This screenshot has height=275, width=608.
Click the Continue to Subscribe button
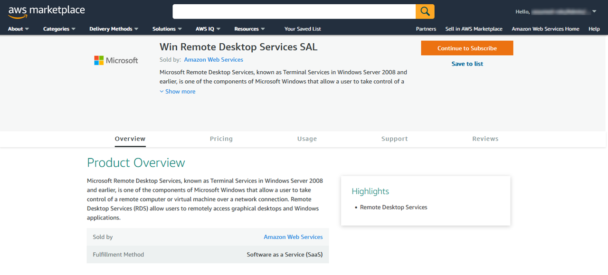click(467, 48)
